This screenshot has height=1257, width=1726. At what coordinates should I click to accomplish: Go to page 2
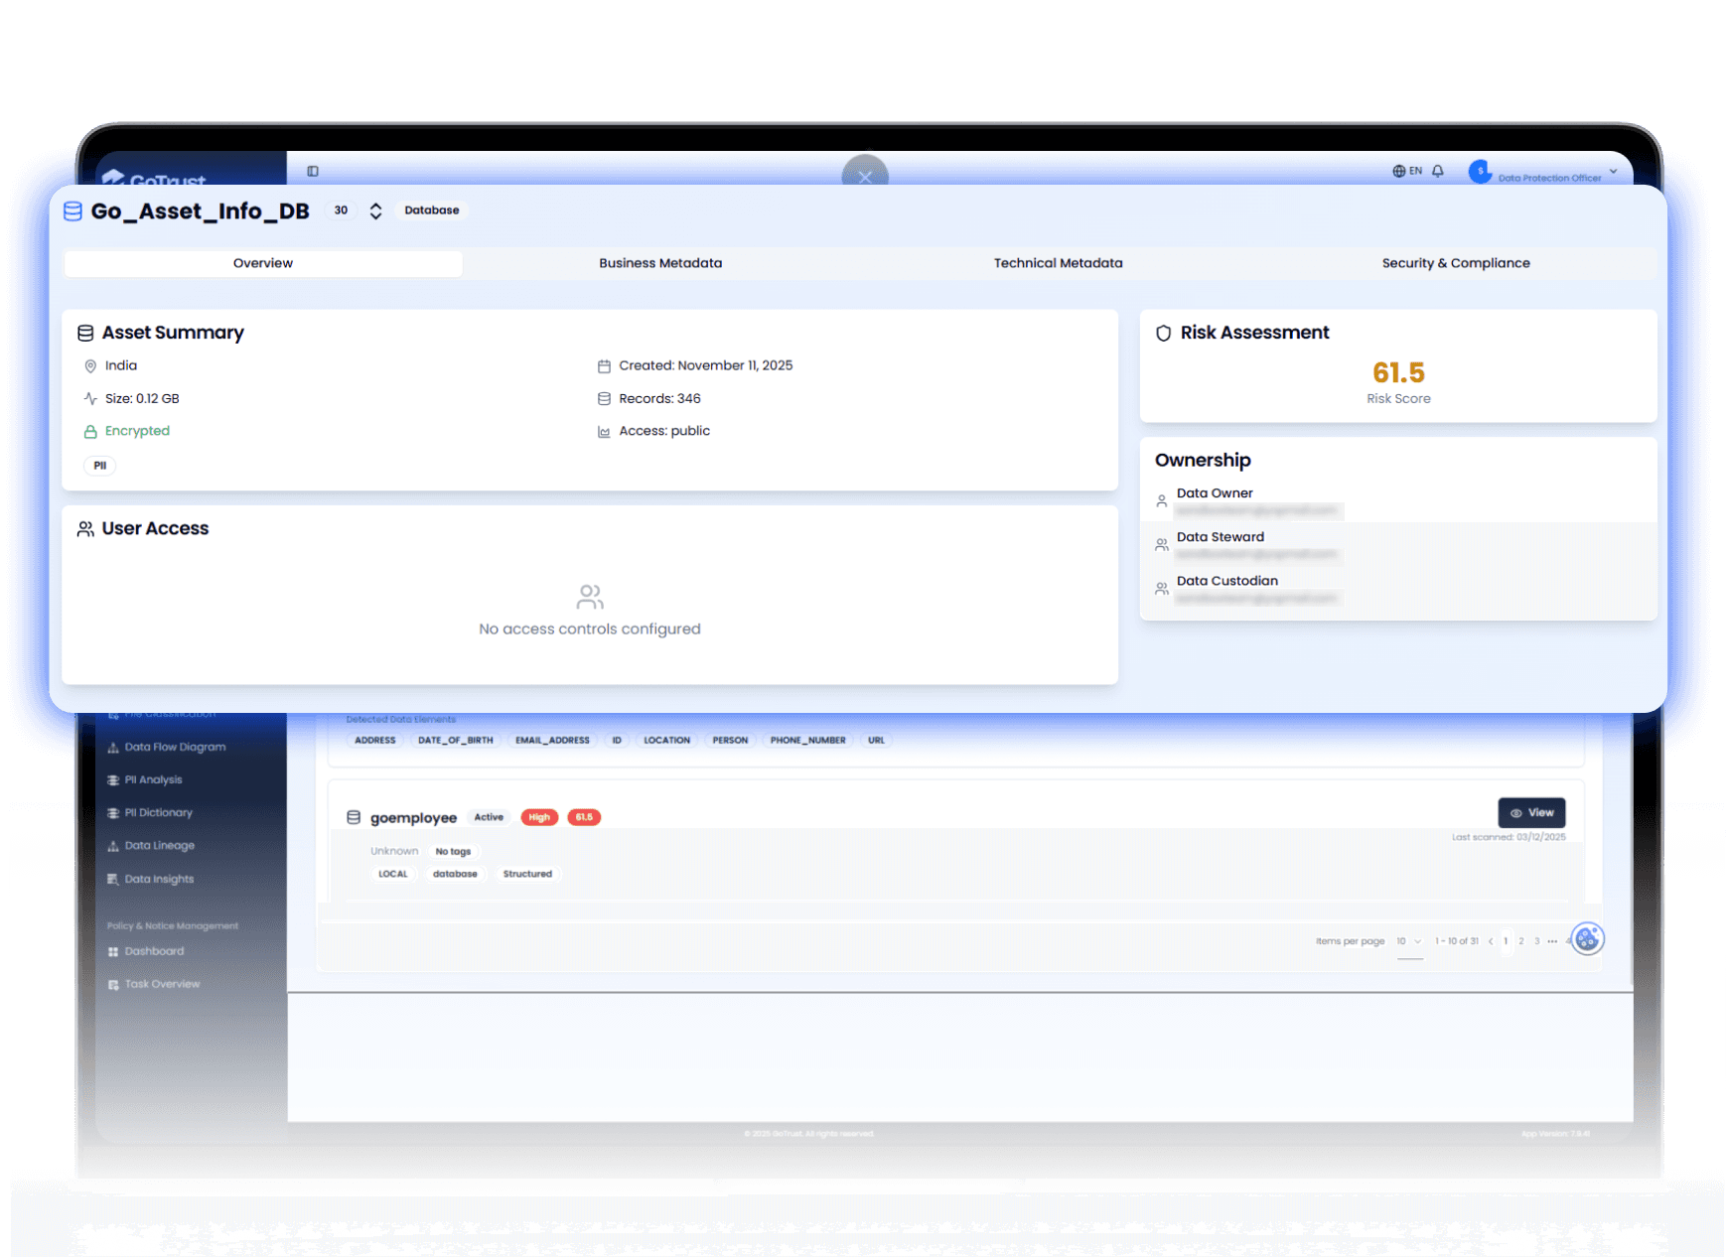click(x=1521, y=941)
